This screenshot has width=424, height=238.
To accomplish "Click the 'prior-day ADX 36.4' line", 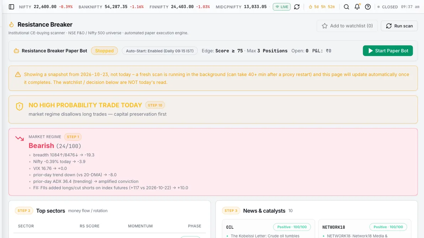I will pyautogui.click(x=86, y=181).
